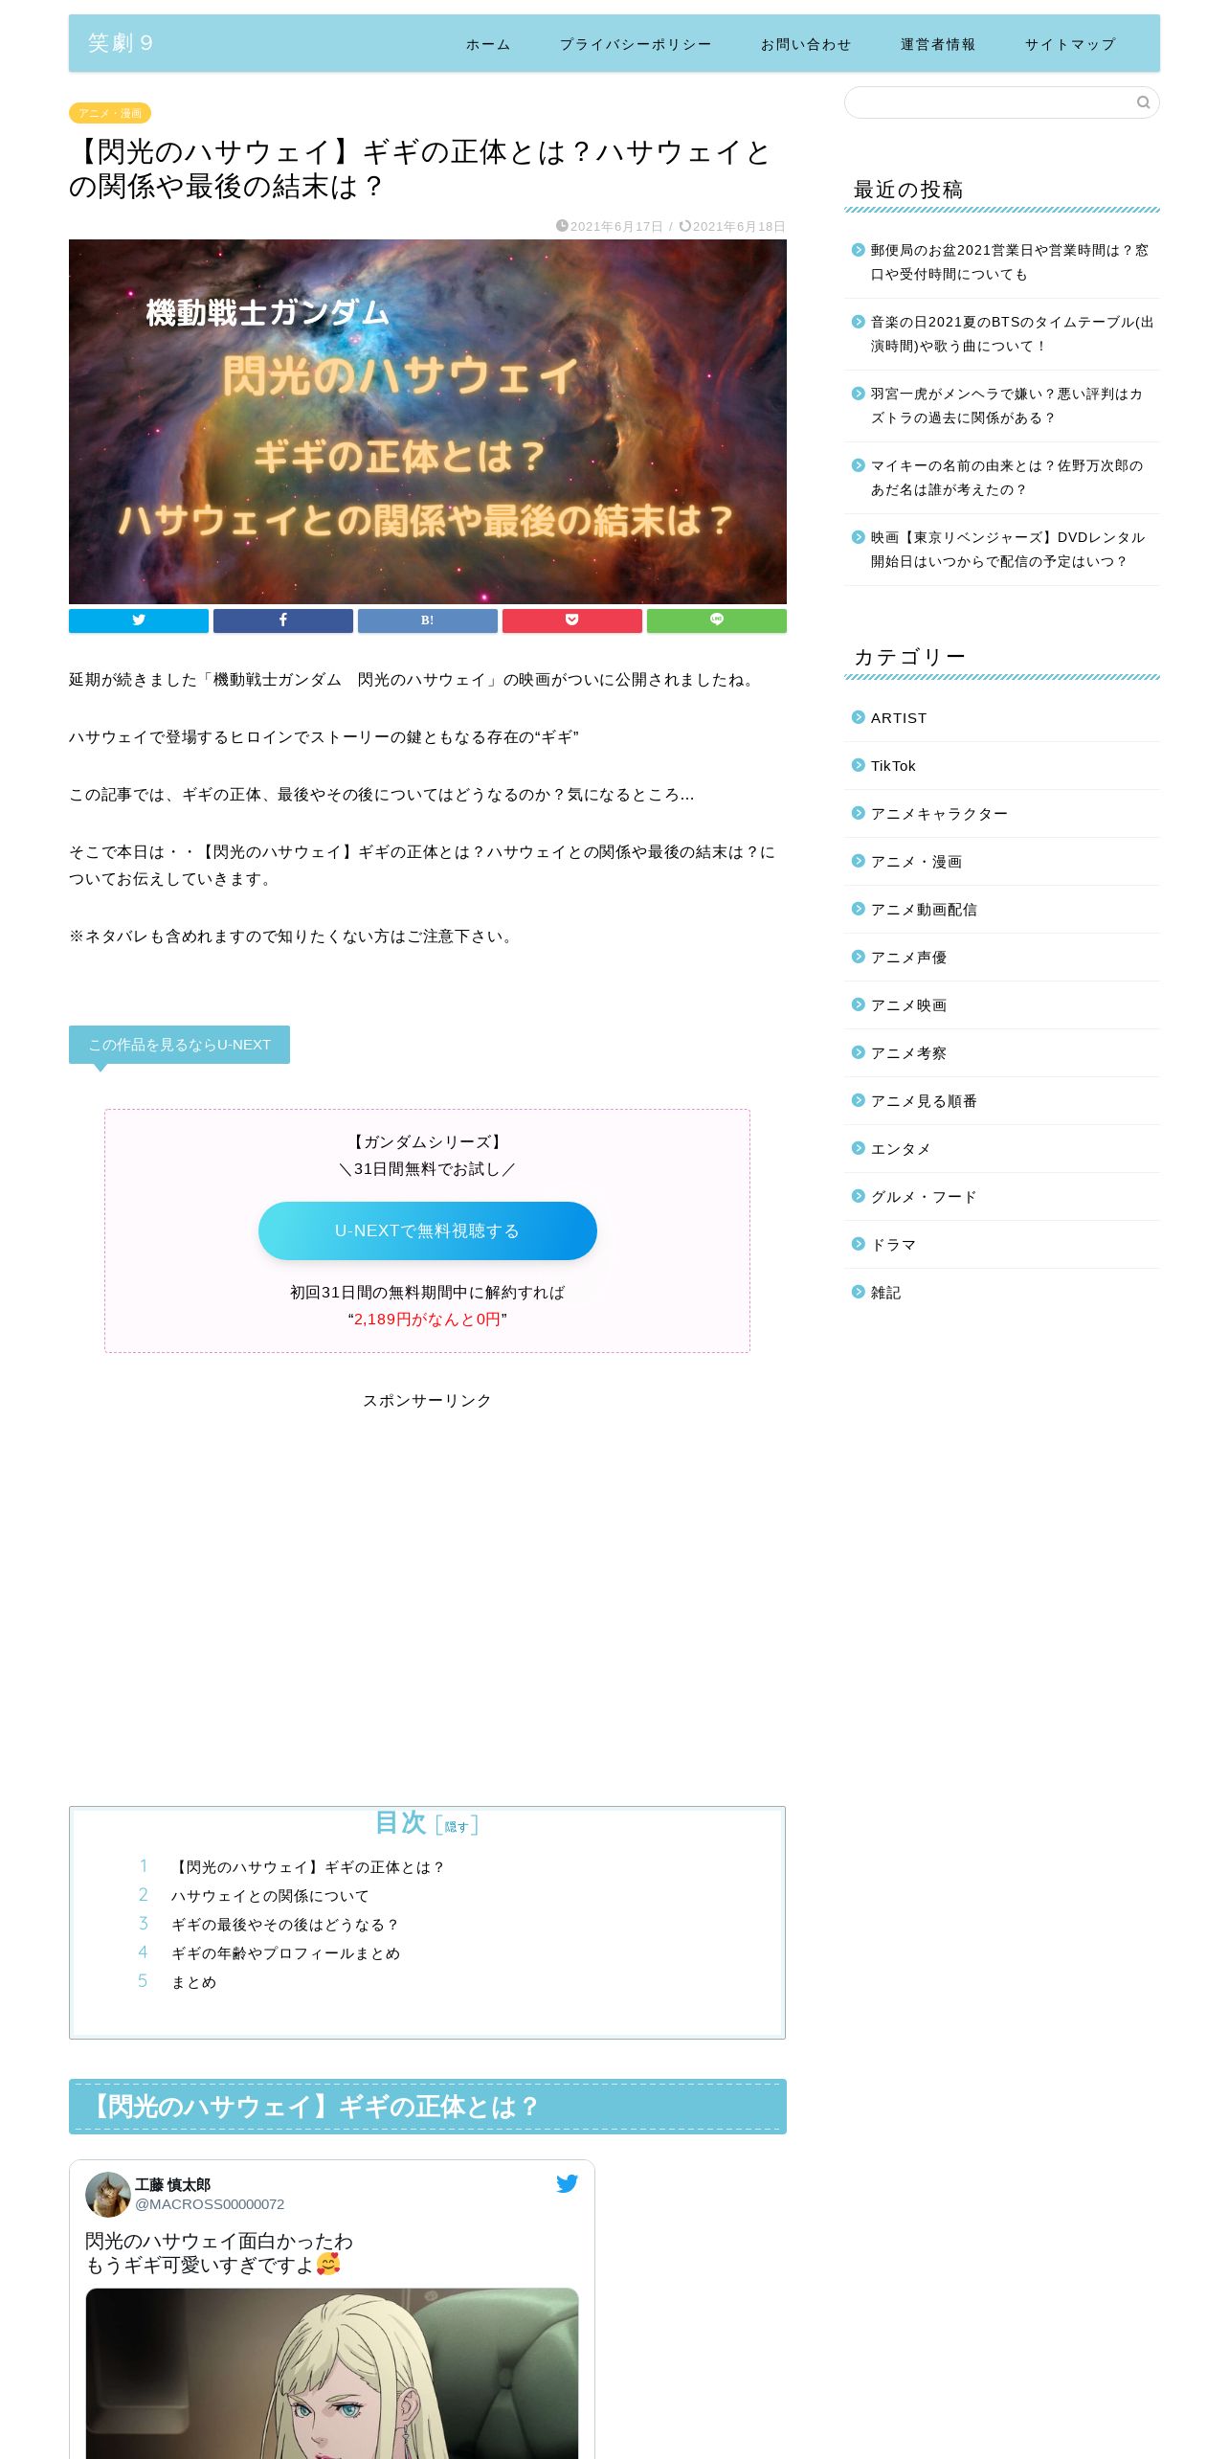The image size is (1229, 2459).
Task: Click この作品を見るならU-NEXT label
Action: (x=179, y=1045)
